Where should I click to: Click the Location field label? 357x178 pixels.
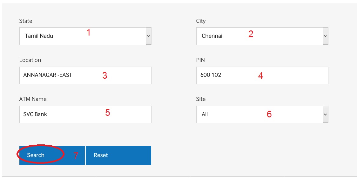30,60
